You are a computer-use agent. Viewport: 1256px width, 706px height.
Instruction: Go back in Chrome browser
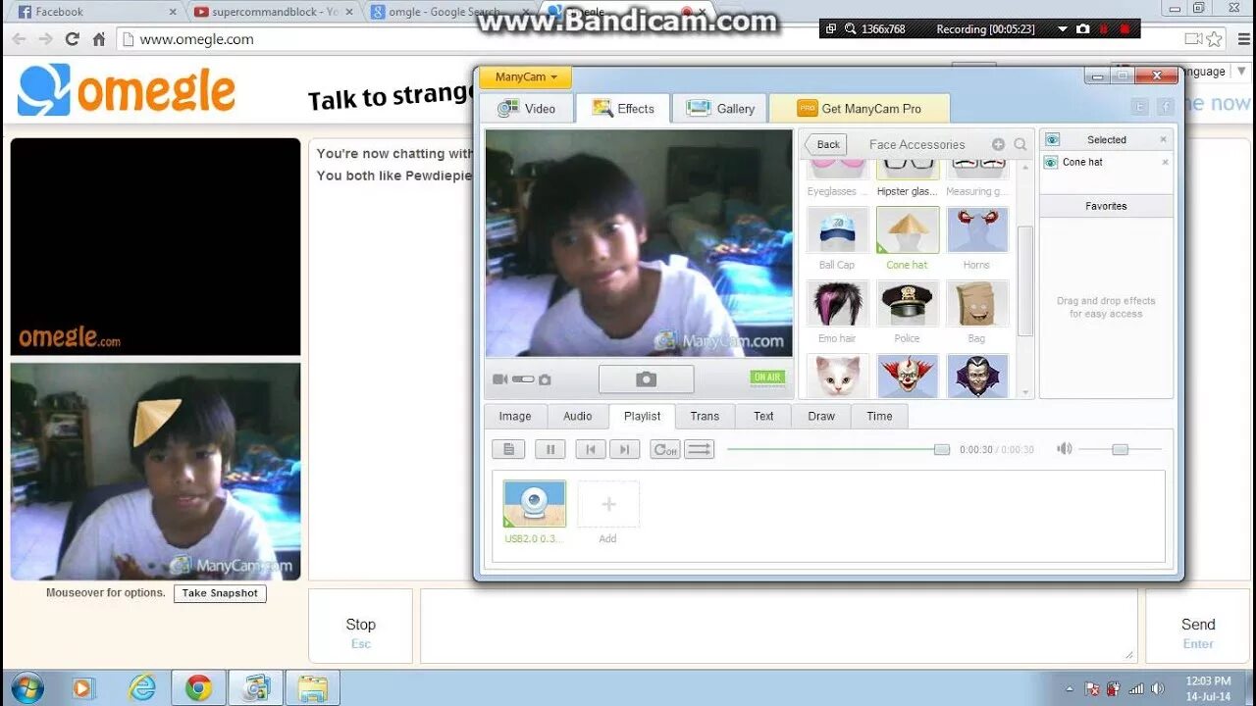(19, 39)
